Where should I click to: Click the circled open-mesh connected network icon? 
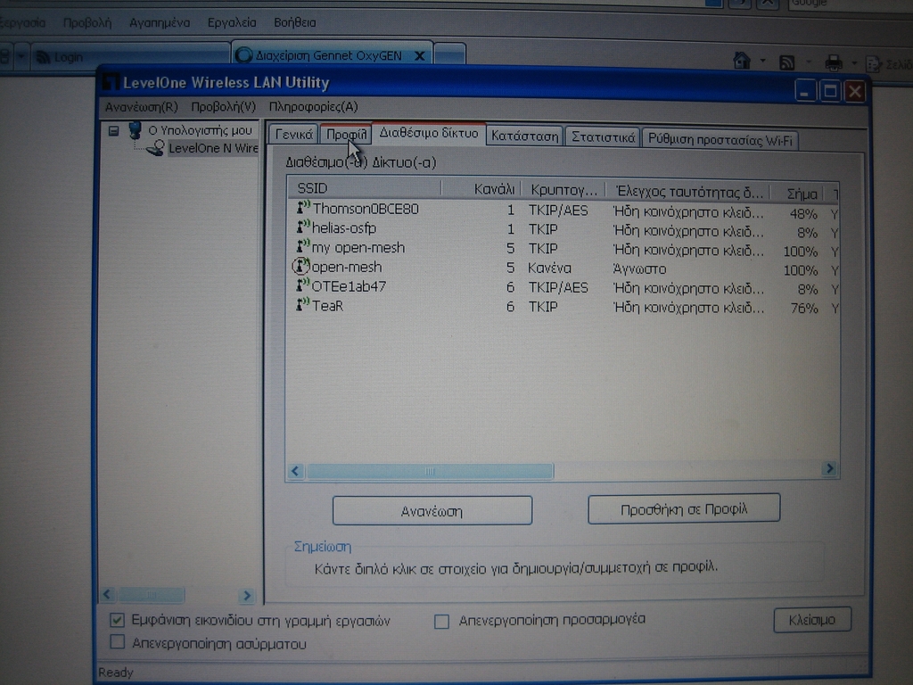coord(300,266)
